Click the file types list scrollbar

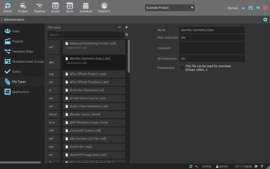(x=129, y=56)
